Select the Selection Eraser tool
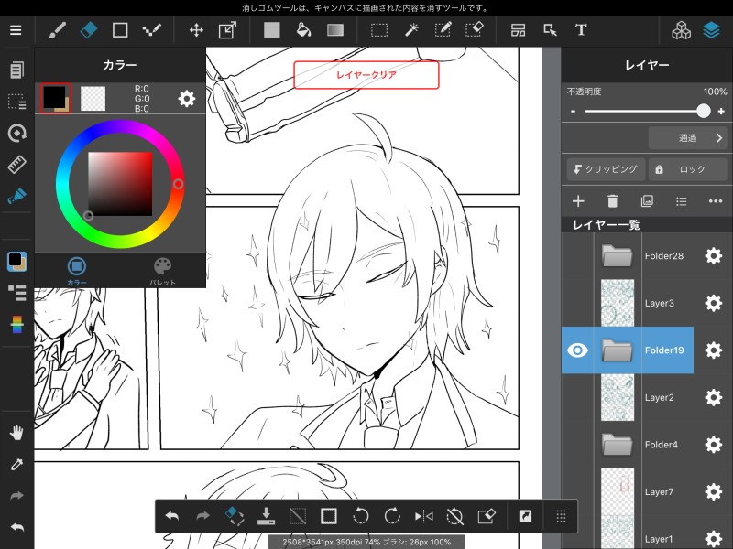Viewport: 733px width, 549px height. tap(474, 30)
